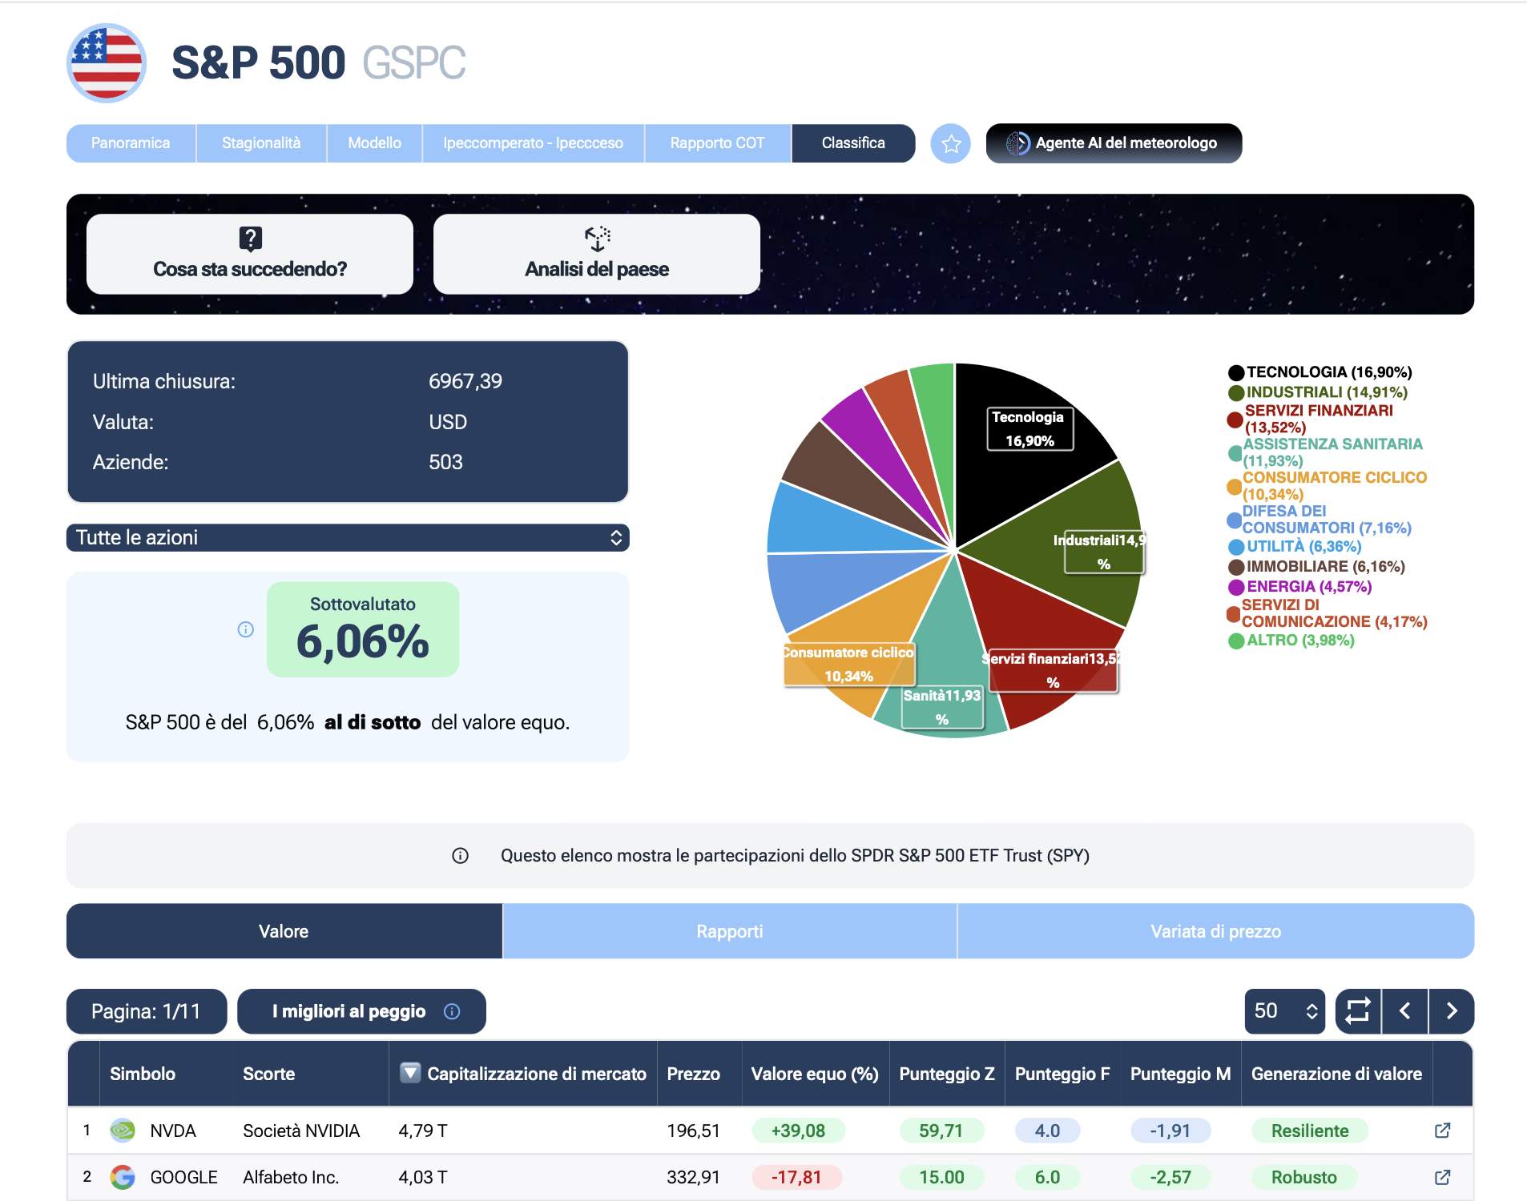Select the Rapporti tab
Viewport: 1527px width, 1201px height.
click(x=729, y=931)
